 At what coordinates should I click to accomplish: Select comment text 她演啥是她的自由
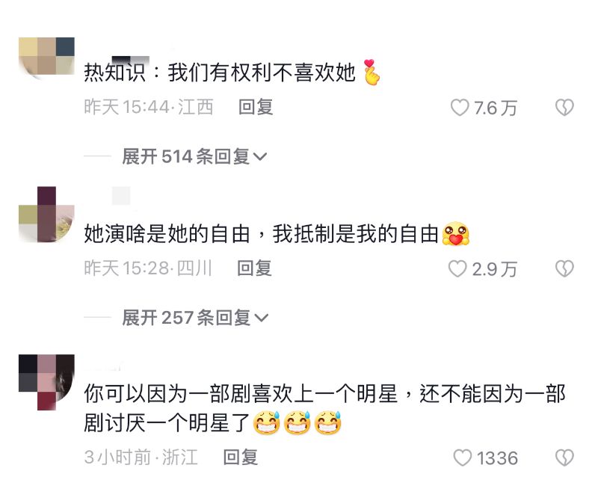[x=167, y=234]
